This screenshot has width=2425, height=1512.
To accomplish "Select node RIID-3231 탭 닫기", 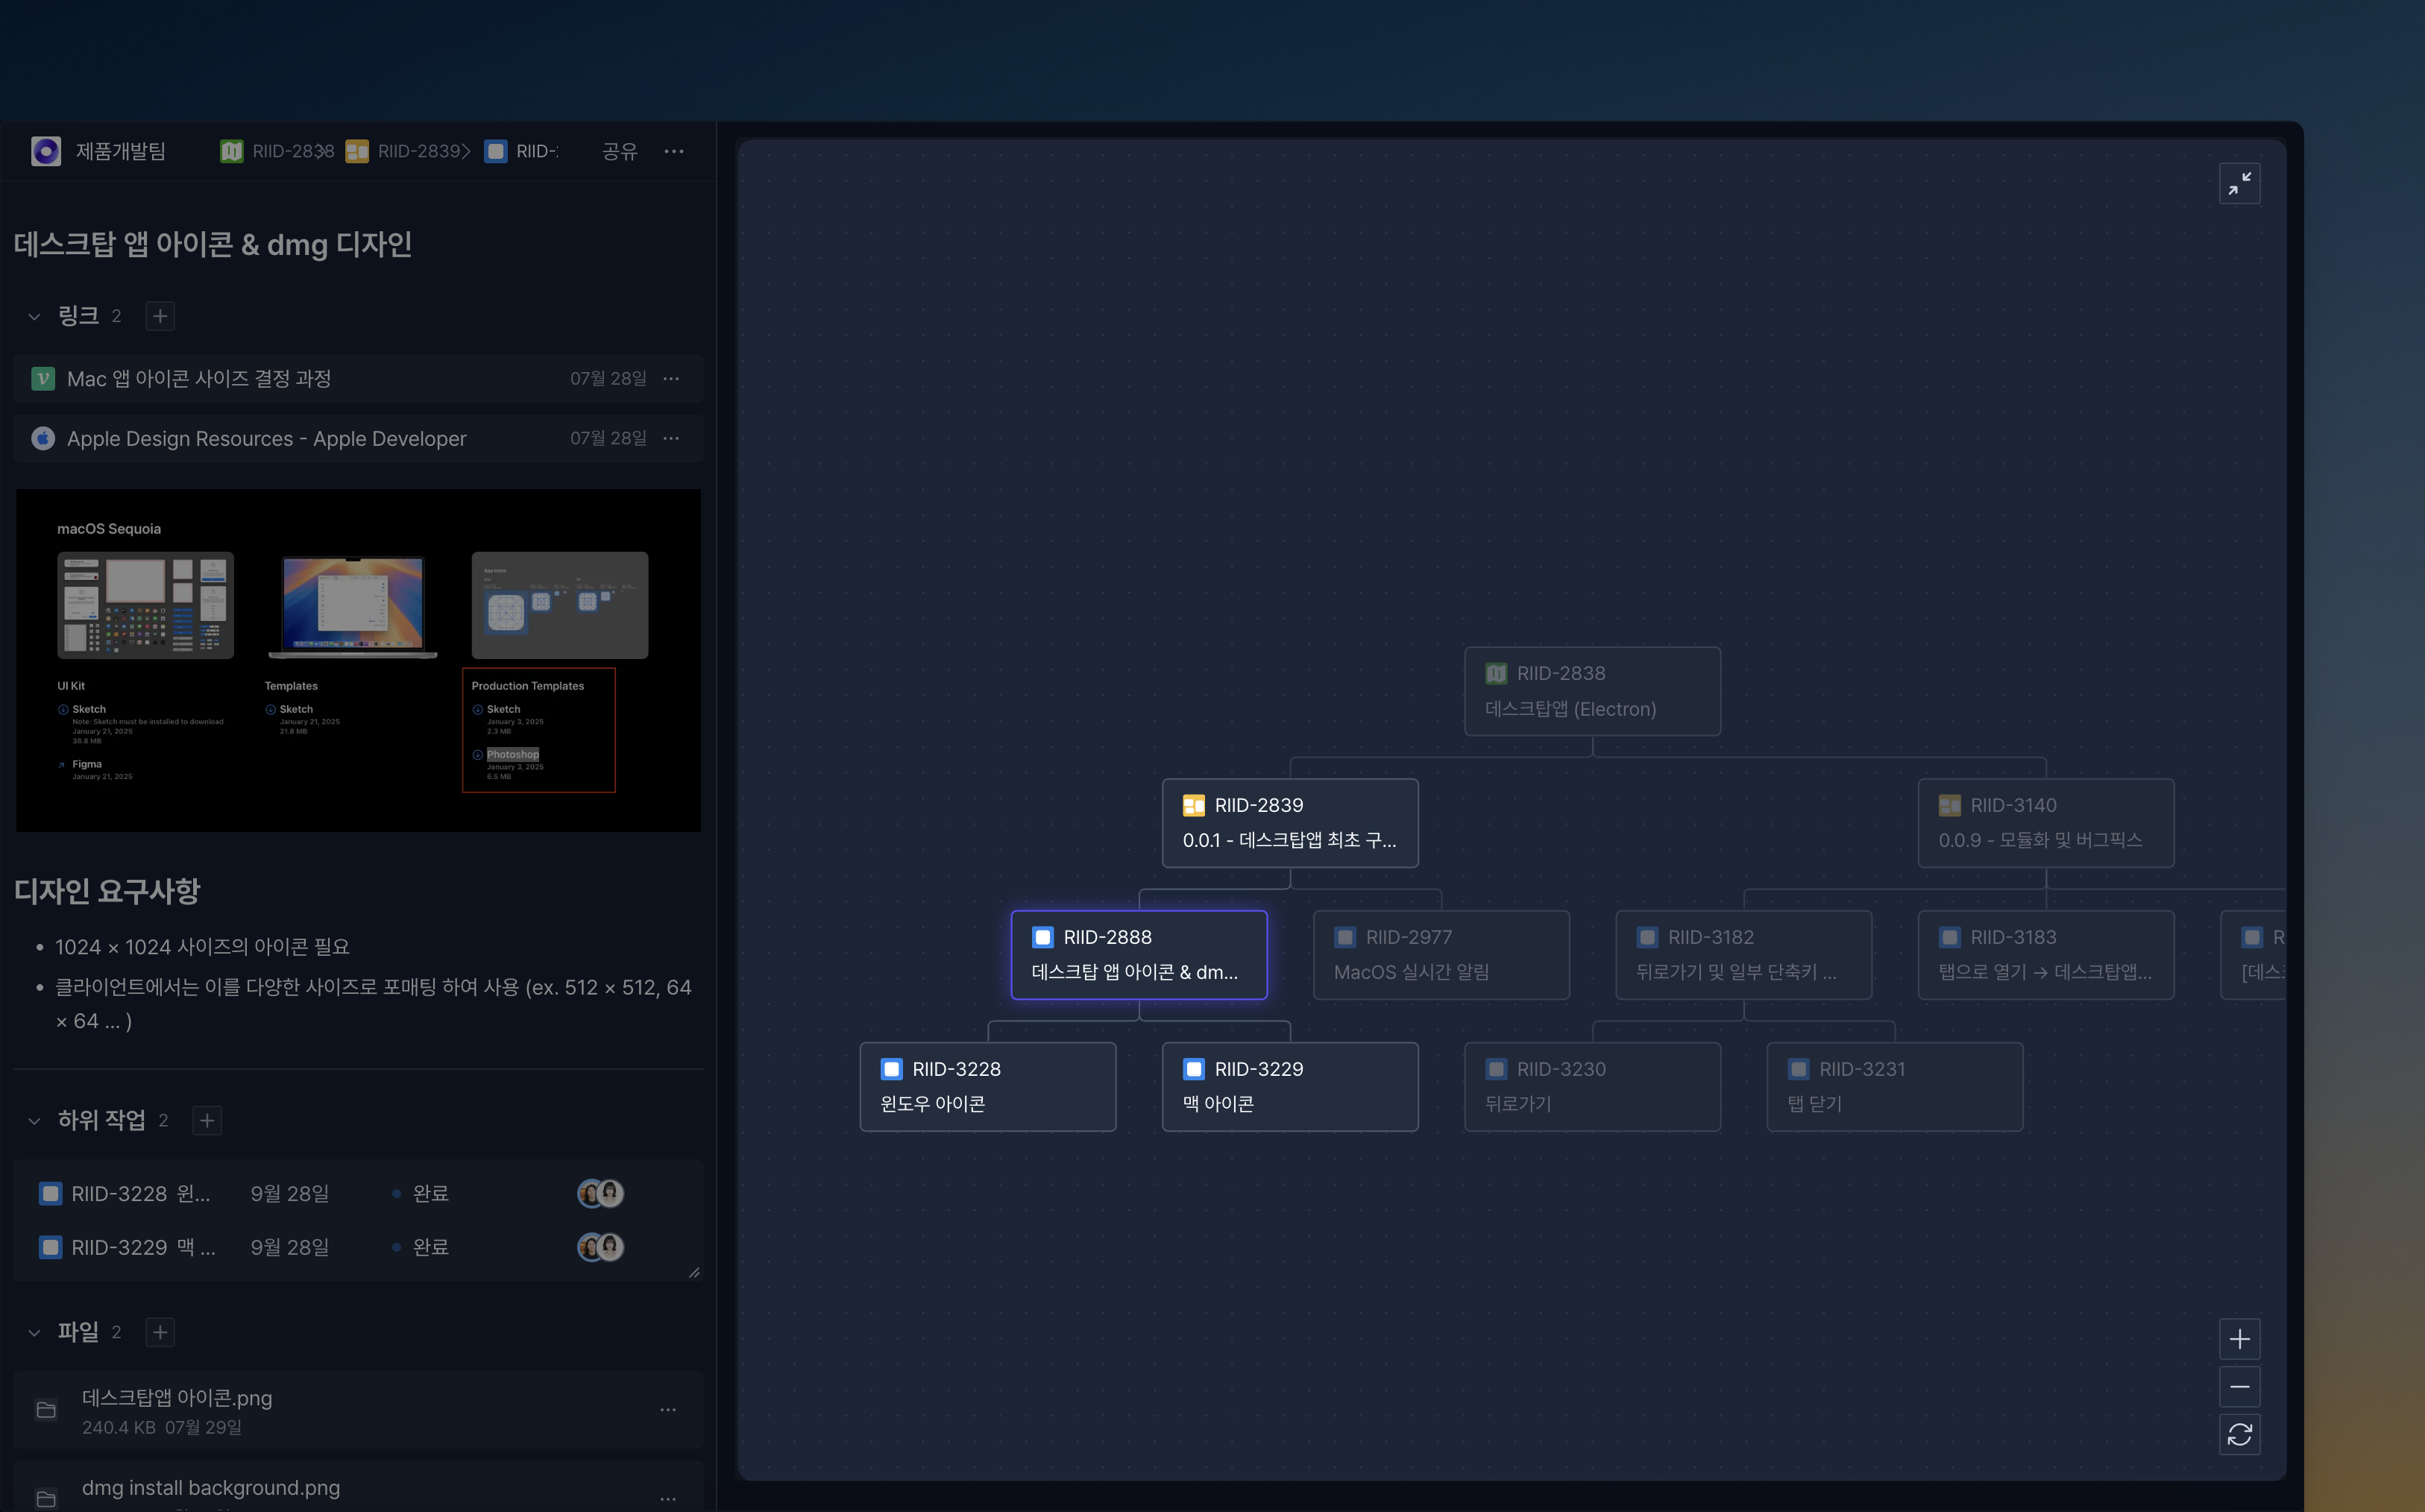I will (x=1895, y=1087).
